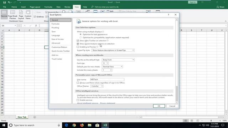Select Trust Center in Excel Options
The image size is (228, 128).
(x=57, y=59)
